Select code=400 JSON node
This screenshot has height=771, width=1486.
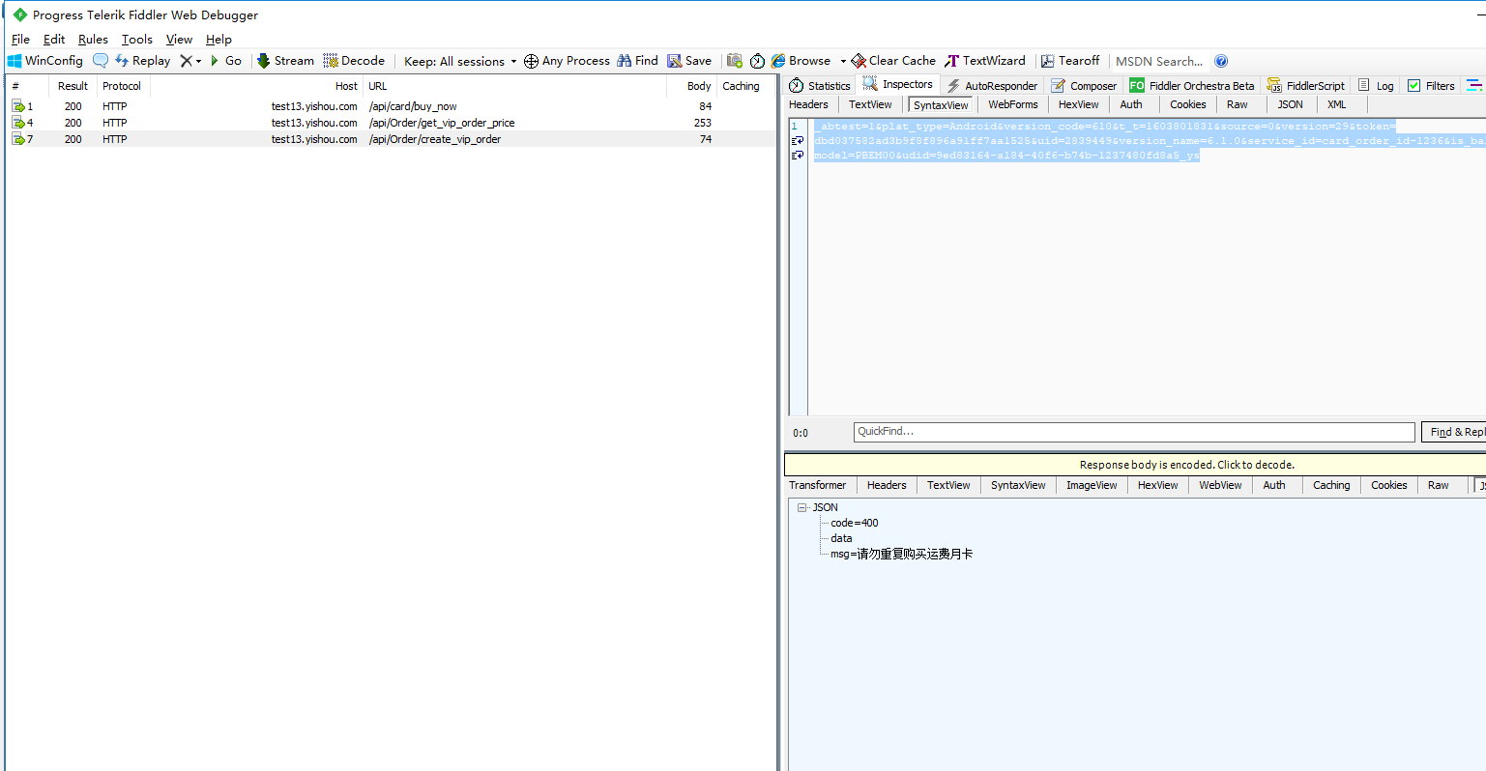pos(855,523)
